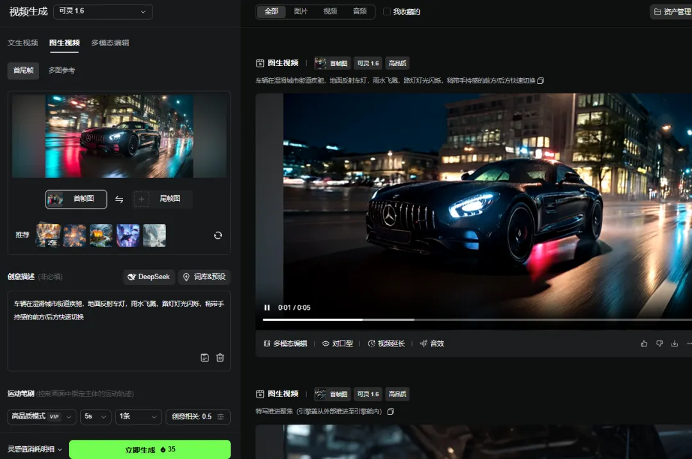This screenshot has height=459, width=692.
Task: Delete the prompt text with trash icon
Action: click(x=220, y=358)
